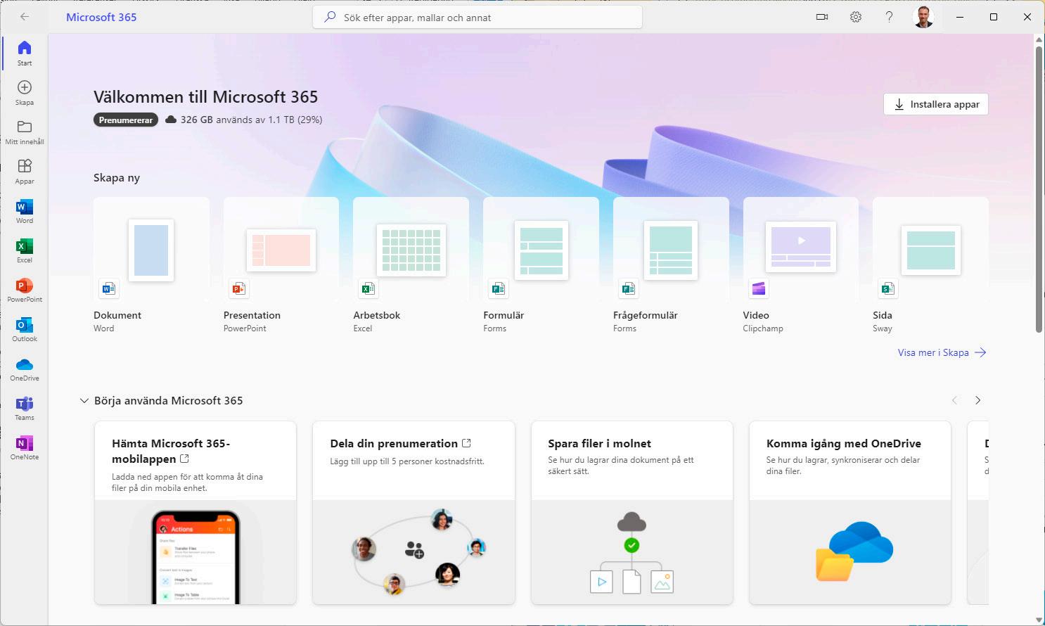Open OneDrive from the sidebar
The width and height of the screenshot is (1045, 626).
pos(25,368)
